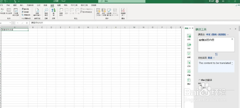Screen dimensions: 240x108
Task: Click Show/Hide Comment toggle in ribbon
Action: [87, 9]
